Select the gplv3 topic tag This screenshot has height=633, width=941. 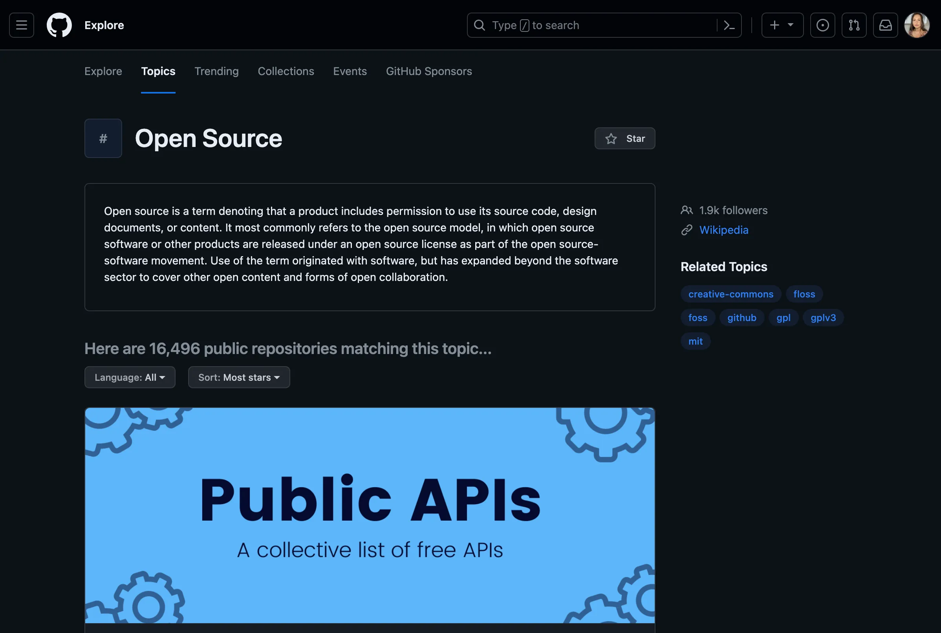click(823, 318)
